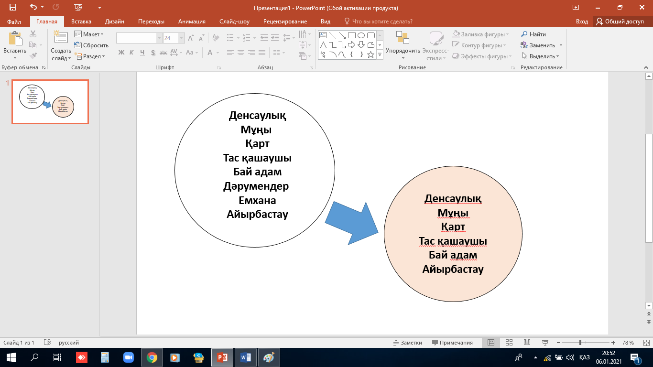This screenshot has width=653, height=367.
Task: Click the Create Slide icon
Action: 61,39
